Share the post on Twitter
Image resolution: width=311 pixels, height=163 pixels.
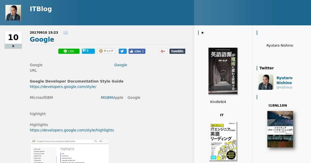123,51
